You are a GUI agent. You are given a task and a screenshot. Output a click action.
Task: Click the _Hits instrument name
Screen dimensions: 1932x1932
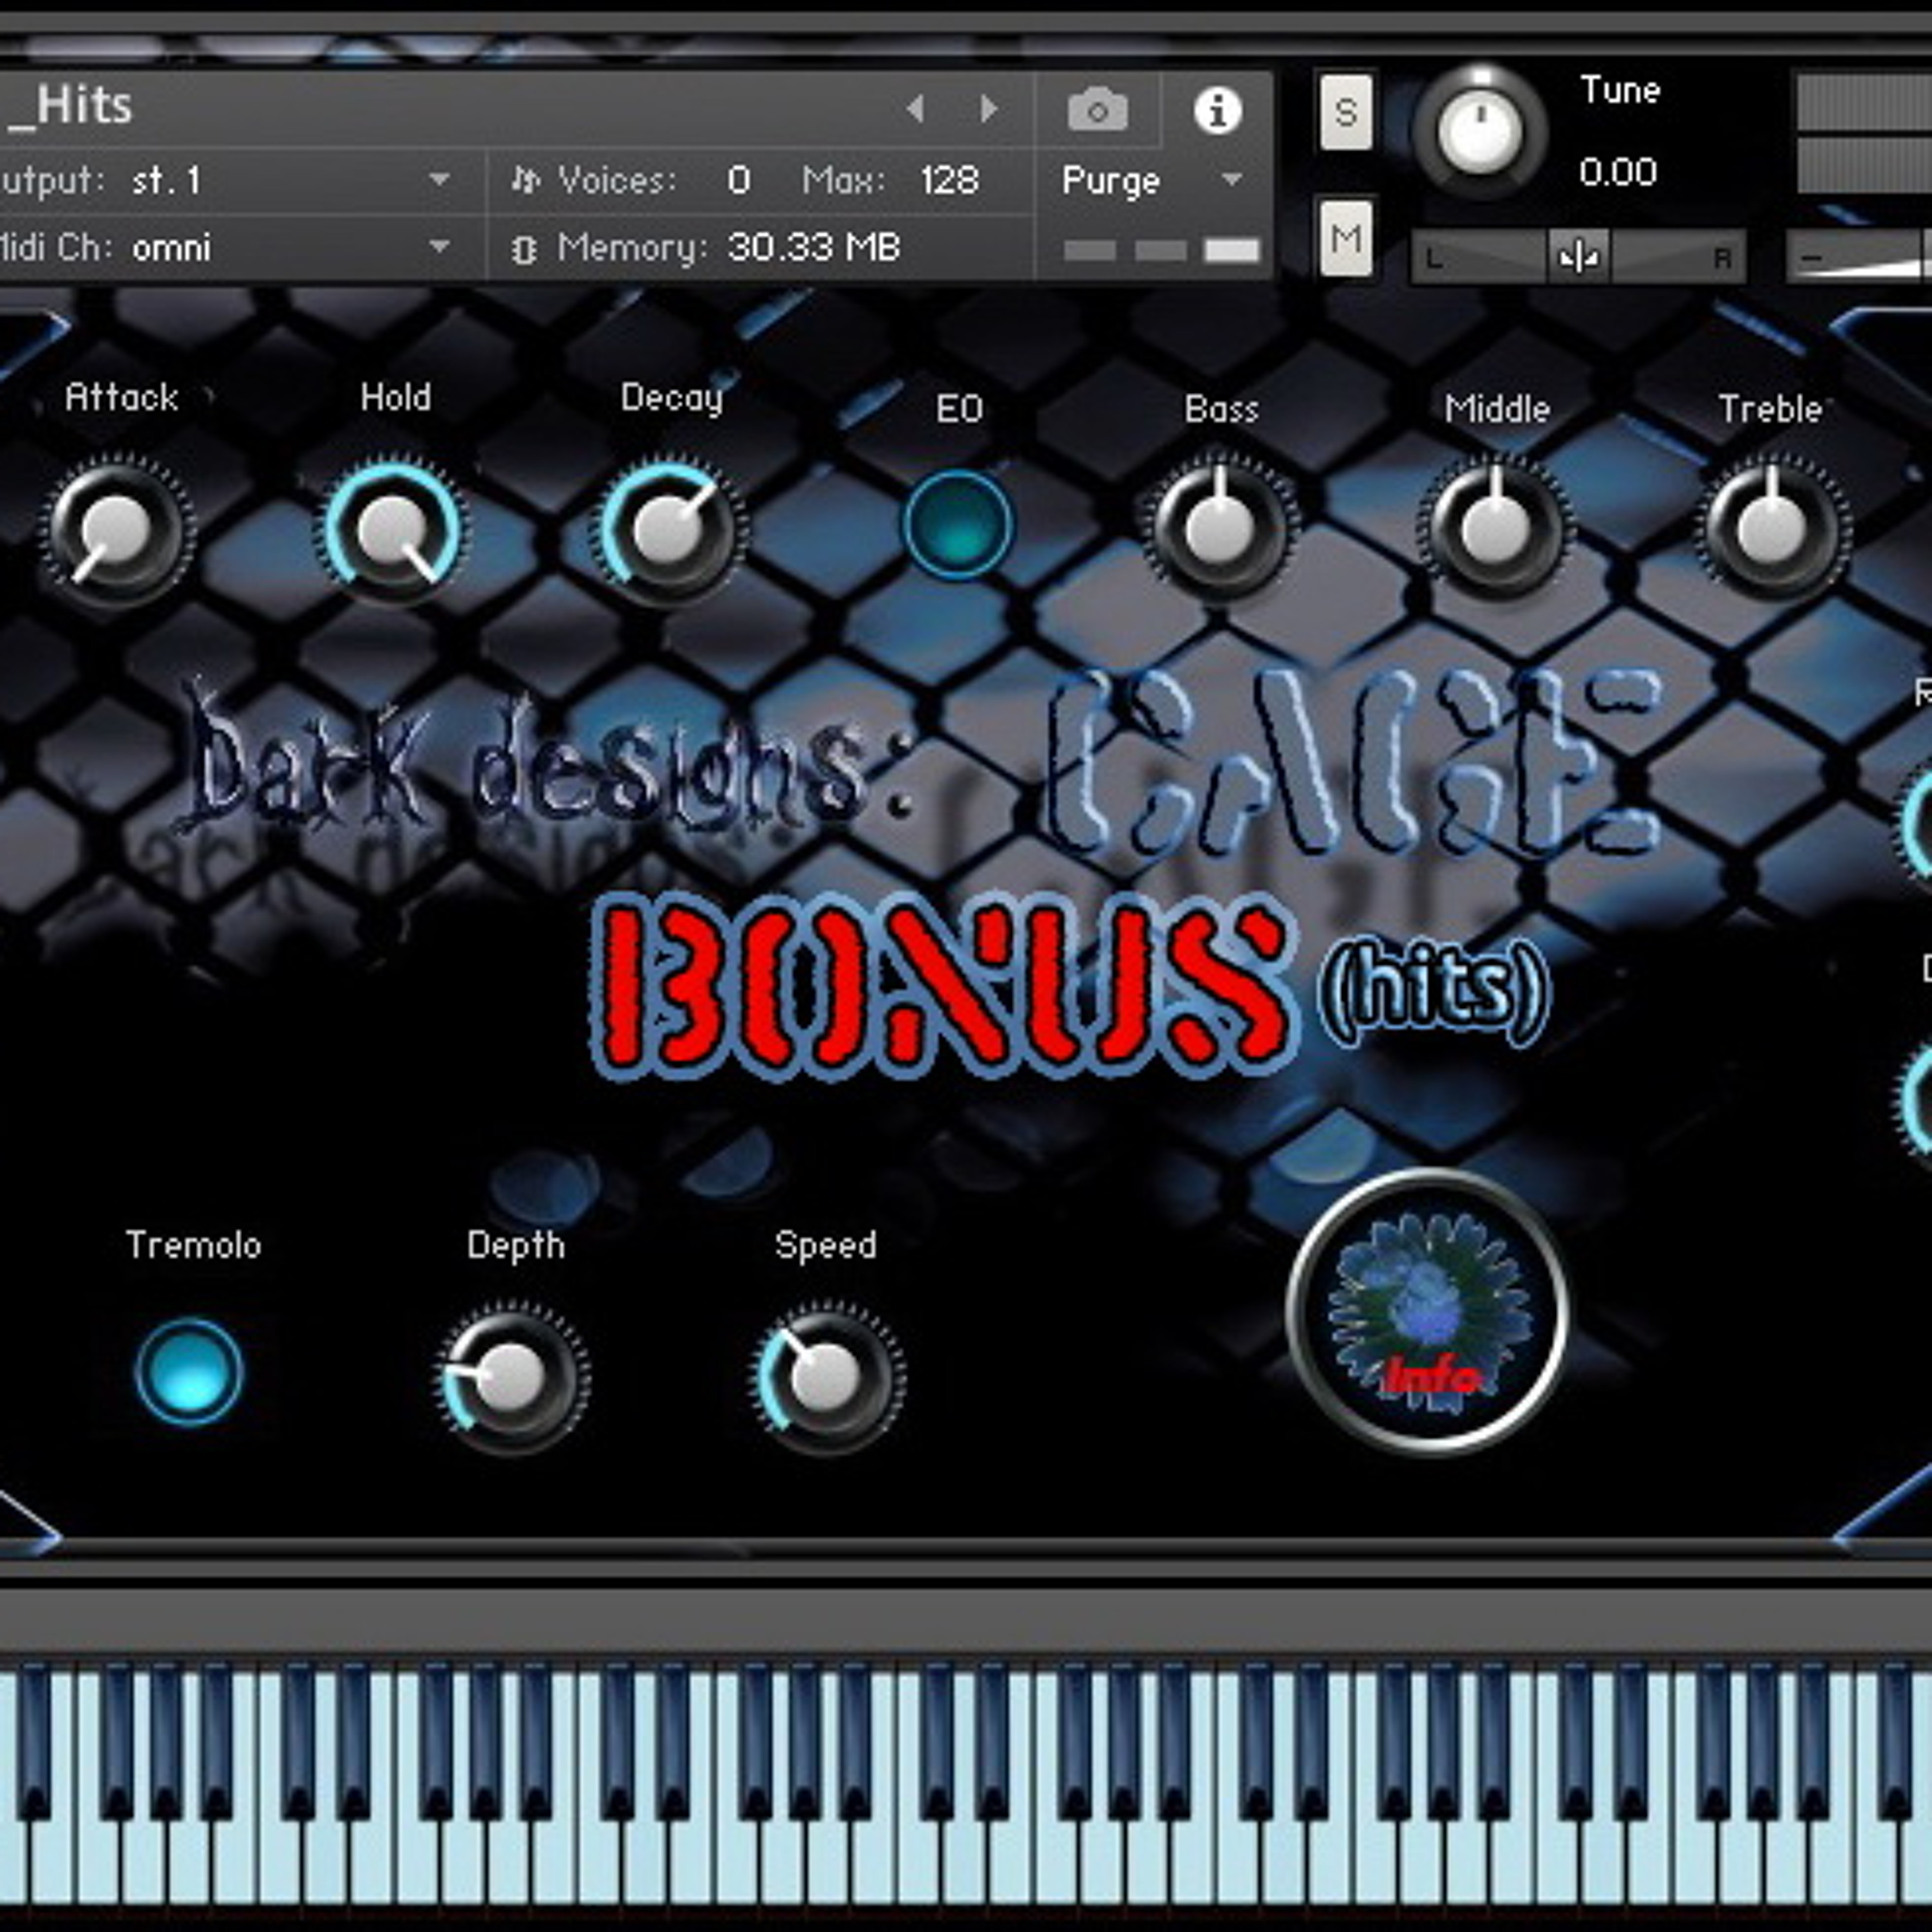click(x=70, y=105)
